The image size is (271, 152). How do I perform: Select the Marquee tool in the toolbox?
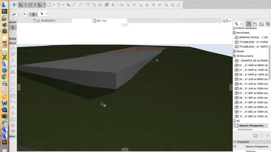pyautogui.click(x=13, y=33)
